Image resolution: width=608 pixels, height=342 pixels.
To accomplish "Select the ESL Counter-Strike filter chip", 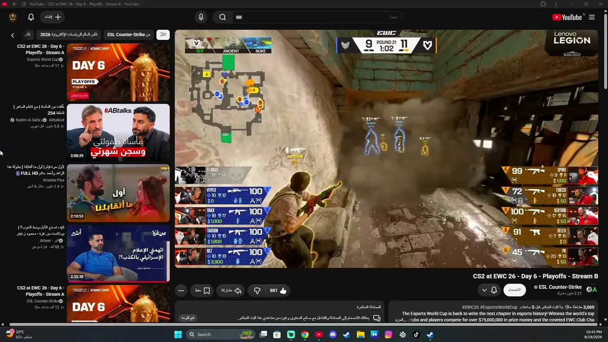I will coord(129,35).
